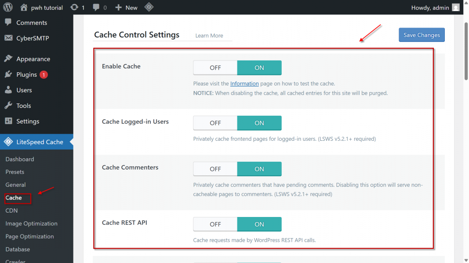Click the Cache Commenters label
The width and height of the screenshot is (469, 263).
pyautogui.click(x=130, y=167)
